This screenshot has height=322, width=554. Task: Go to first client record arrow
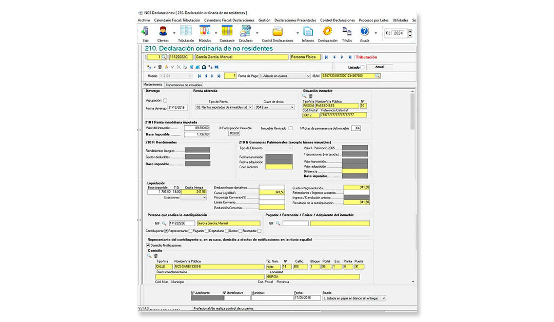click(x=326, y=57)
